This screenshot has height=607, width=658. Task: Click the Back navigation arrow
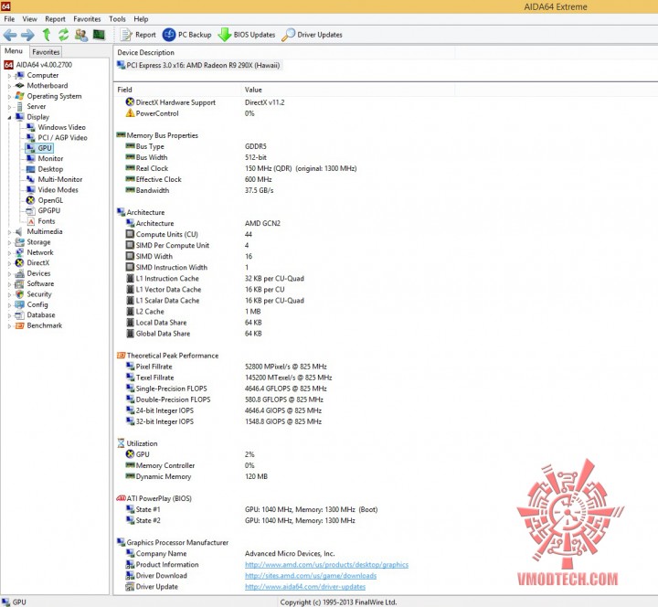10,35
